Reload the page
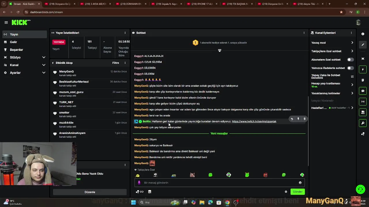The width and height of the screenshot is (369, 207). pyautogui.click(x=18, y=12)
